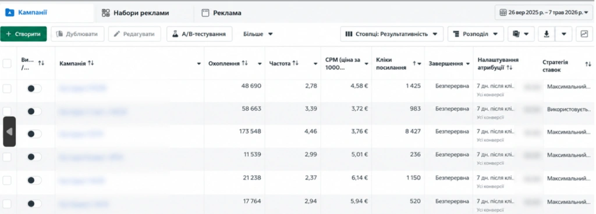
Task: Open the Реклама tab
Action: [x=222, y=13]
